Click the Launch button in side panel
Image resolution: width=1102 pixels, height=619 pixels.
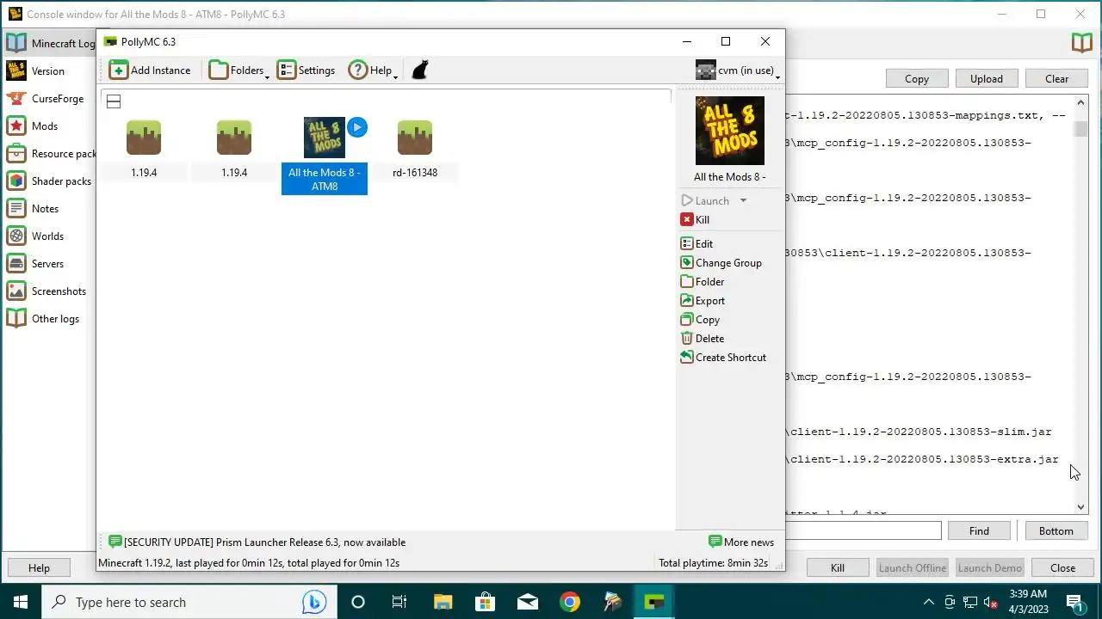point(705,200)
